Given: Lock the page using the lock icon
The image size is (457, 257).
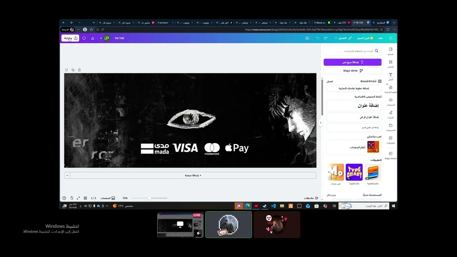Looking at the screenshot, I should (x=79, y=70).
